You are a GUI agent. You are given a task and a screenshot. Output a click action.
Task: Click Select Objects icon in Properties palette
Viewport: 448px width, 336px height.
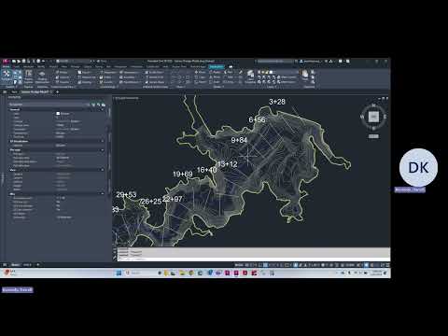pyautogui.click(x=98, y=105)
